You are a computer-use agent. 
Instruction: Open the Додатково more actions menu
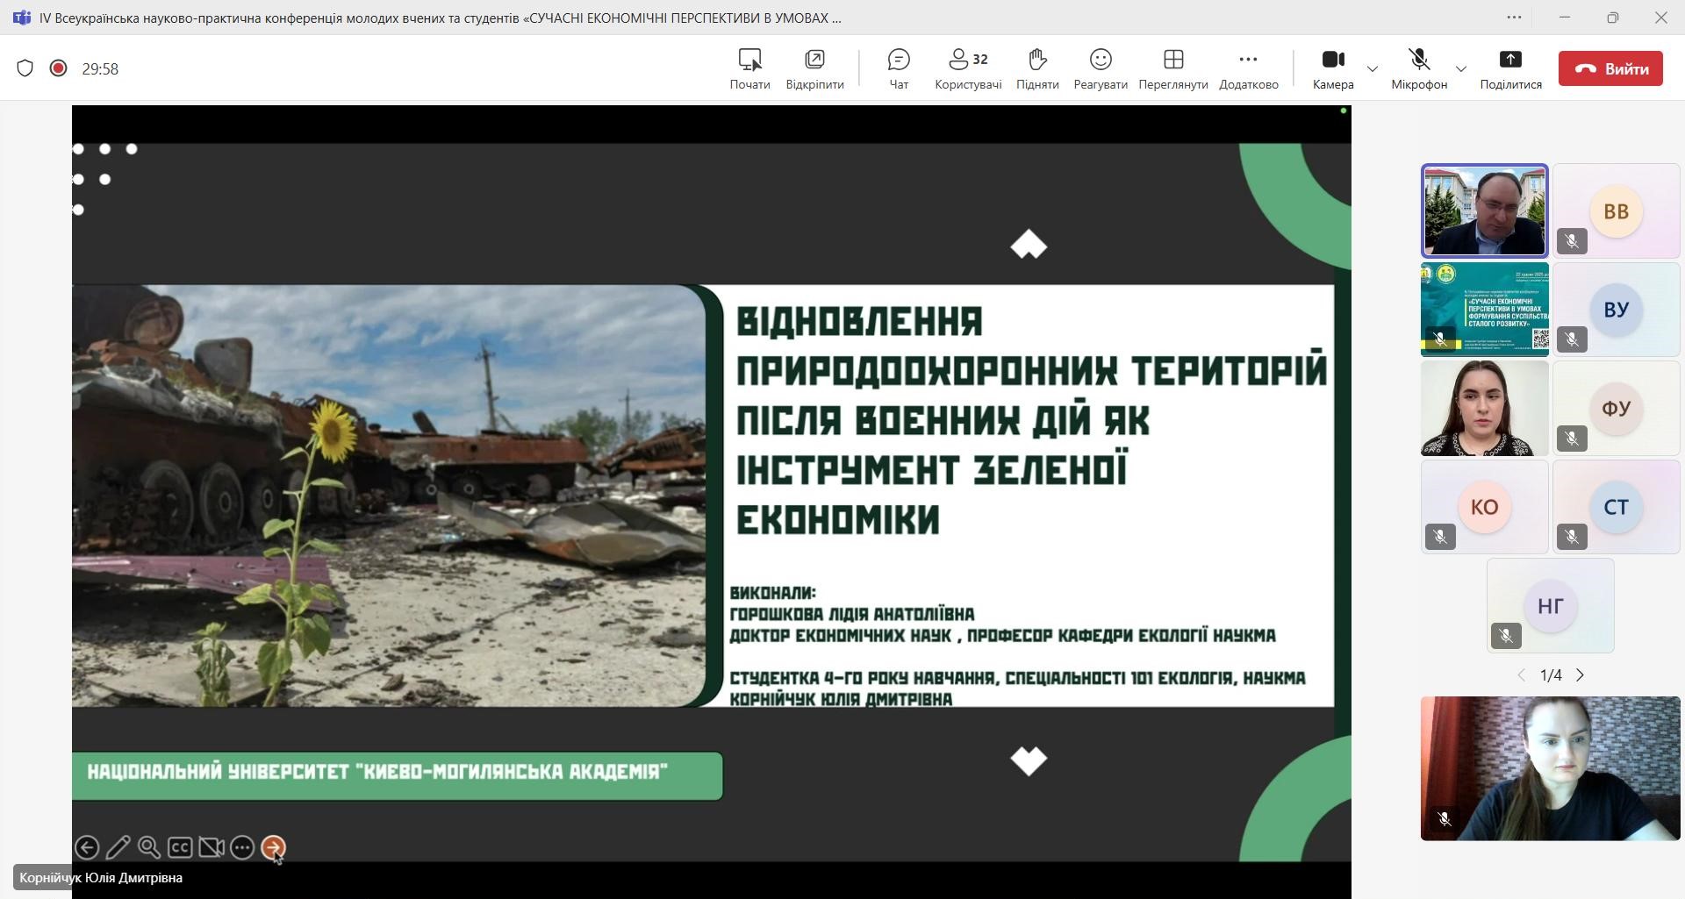click(x=1248, y=68)
